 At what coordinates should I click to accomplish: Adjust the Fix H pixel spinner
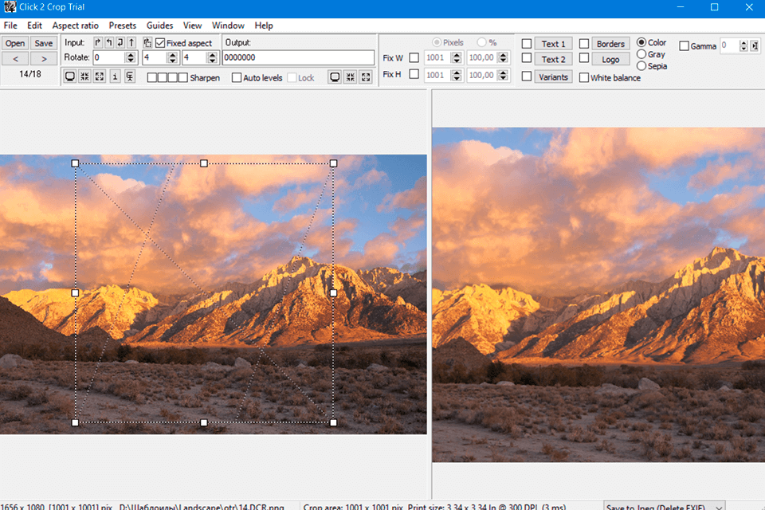tap(457, 75)
